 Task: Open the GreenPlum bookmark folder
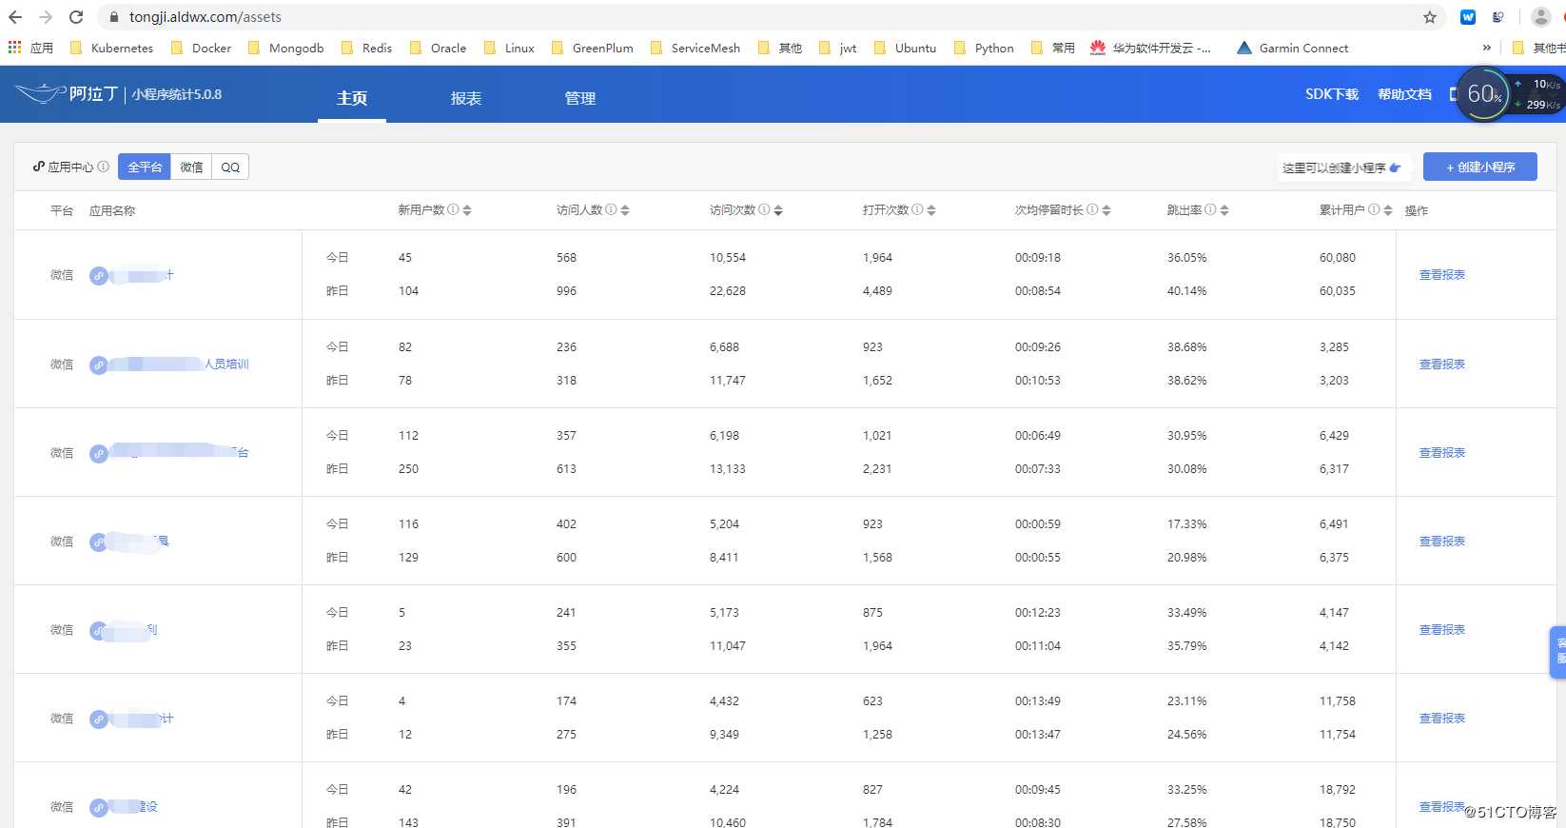coord(592,48)
